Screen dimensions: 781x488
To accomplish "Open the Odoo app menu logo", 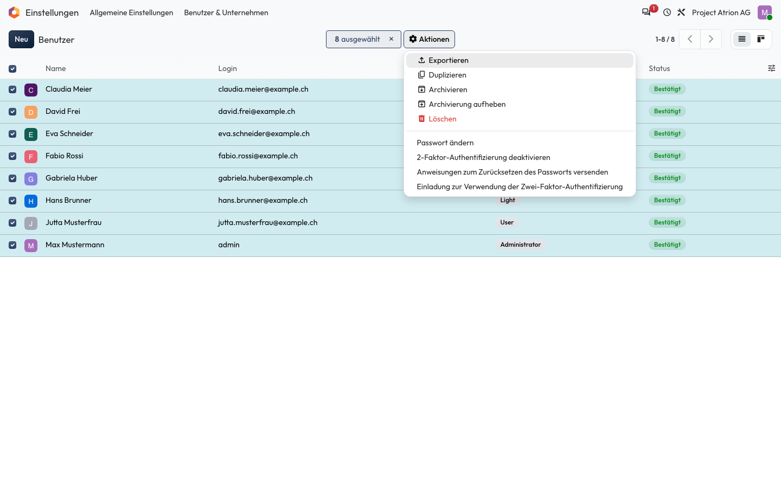I will (x=14, y=12).
